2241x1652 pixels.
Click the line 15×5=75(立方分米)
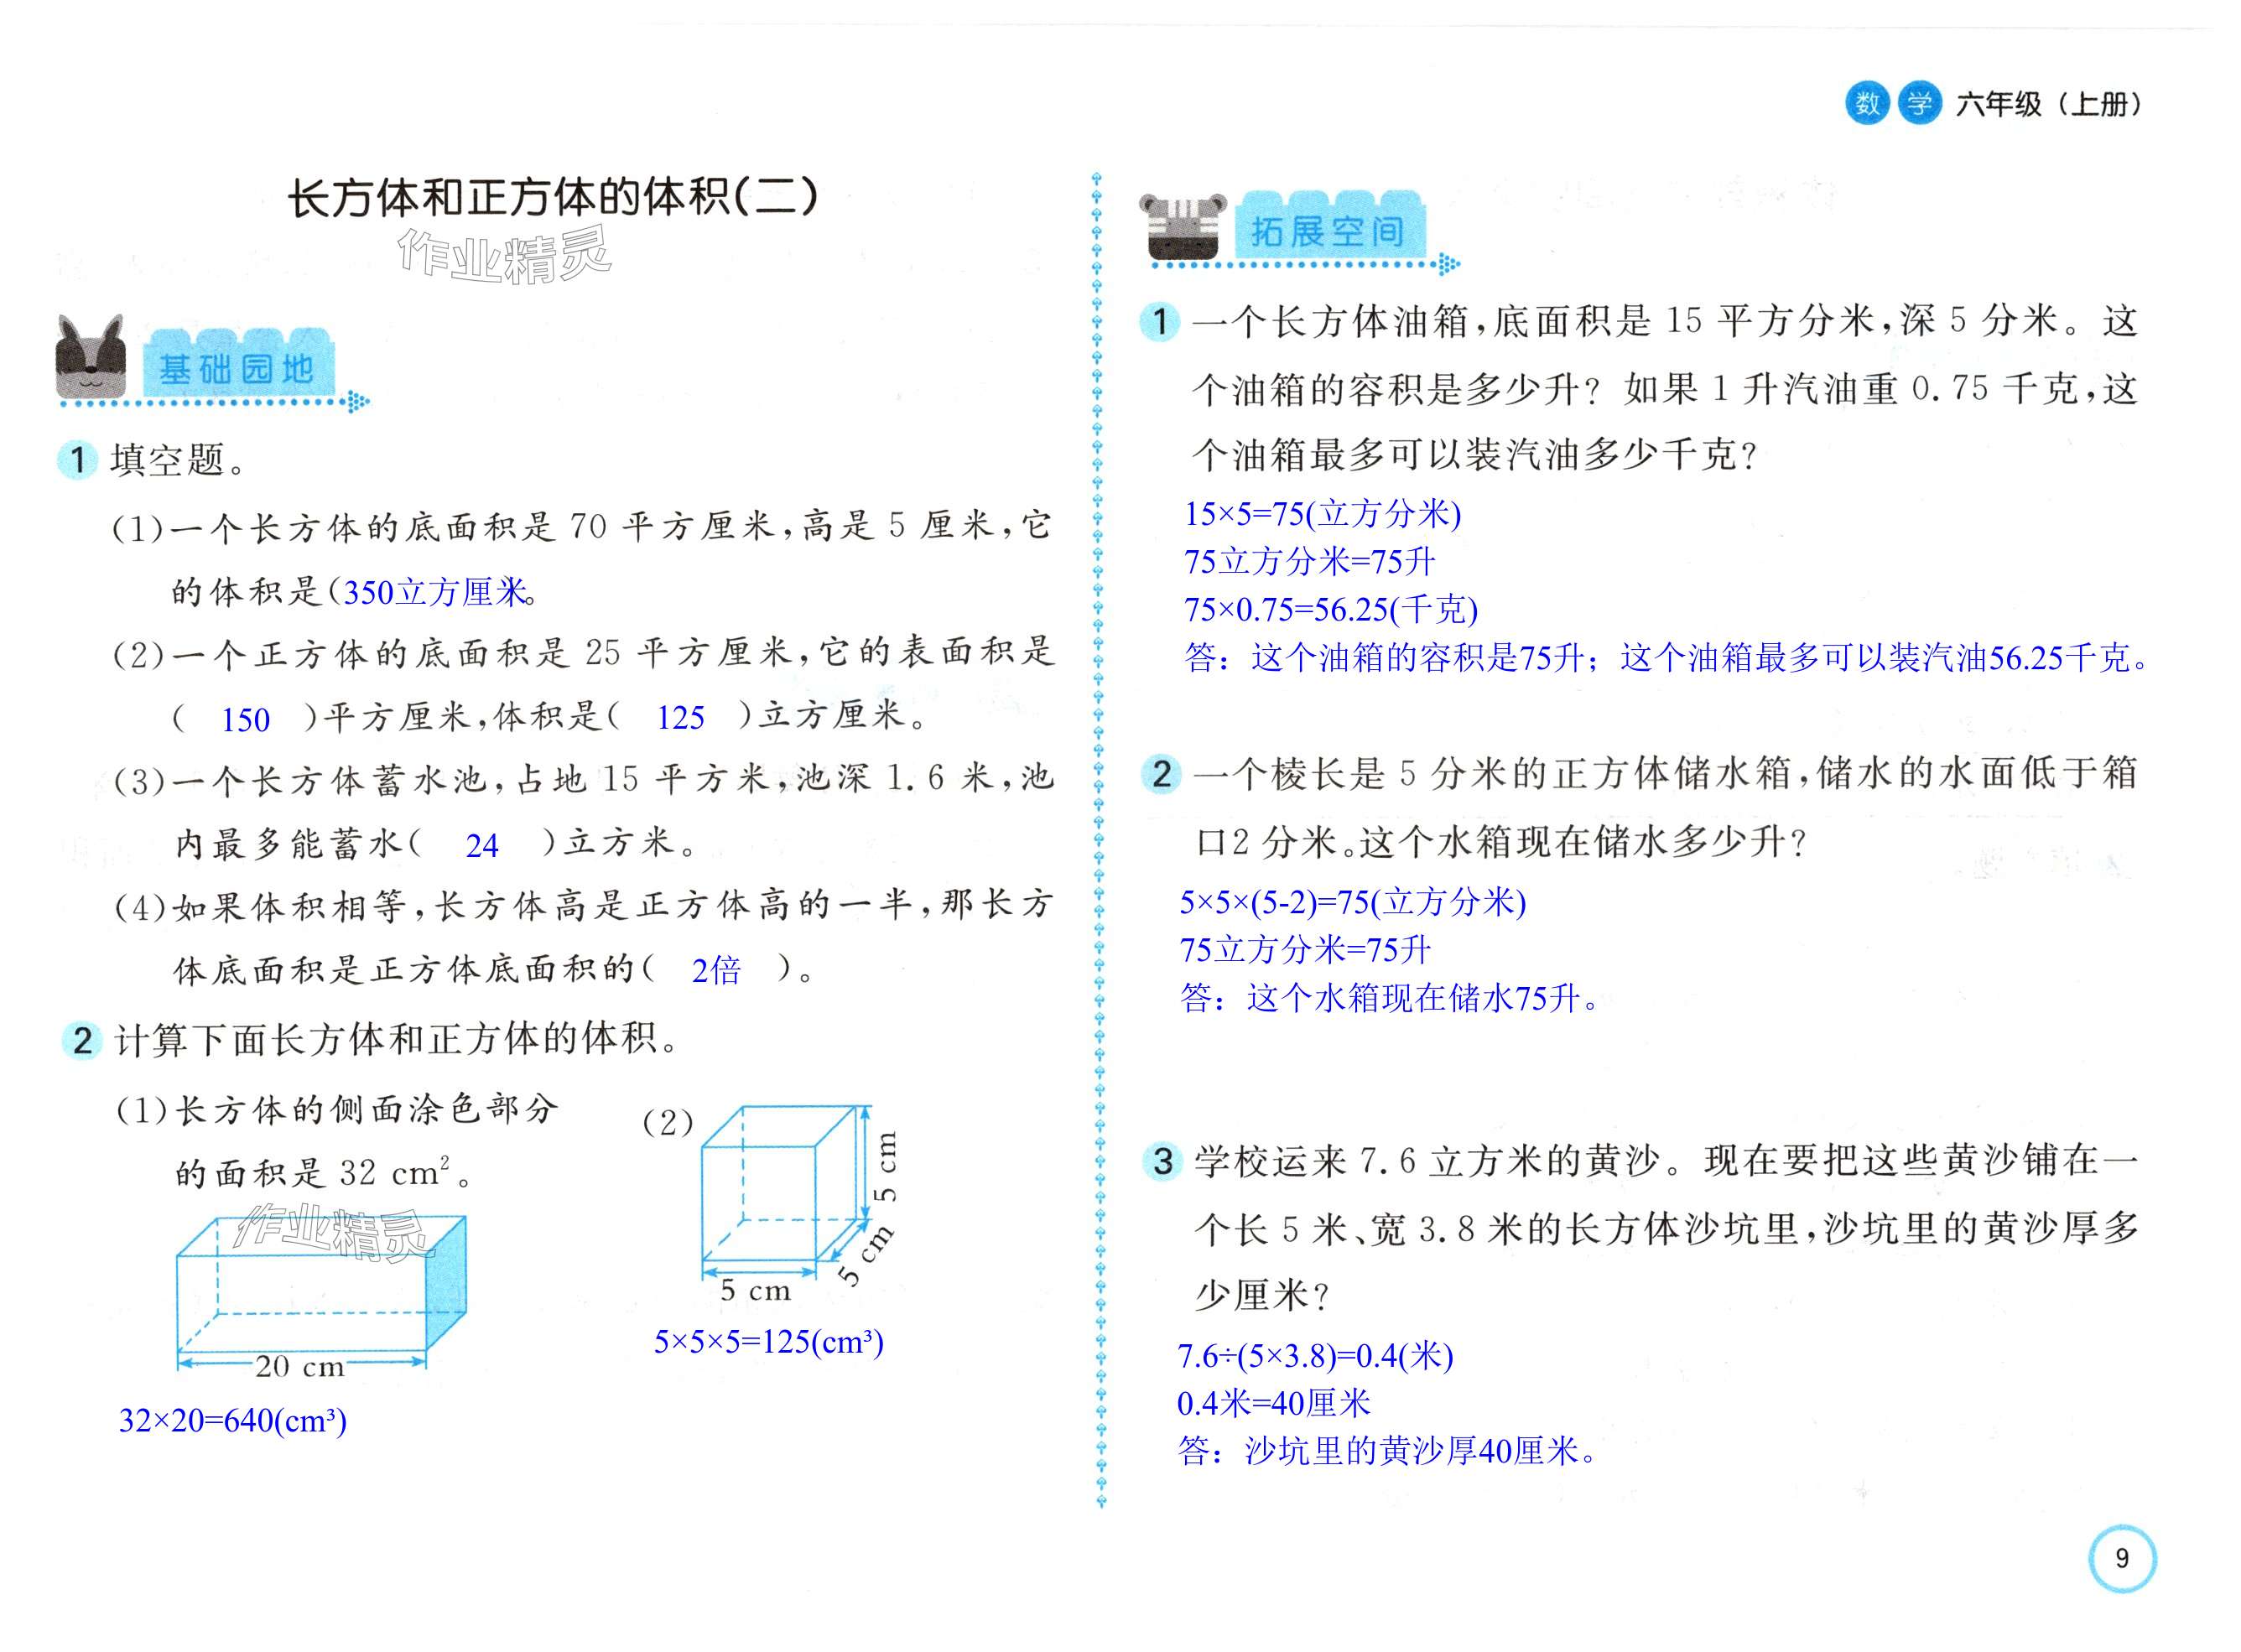pyautogui.click(x=1323, y=514)
